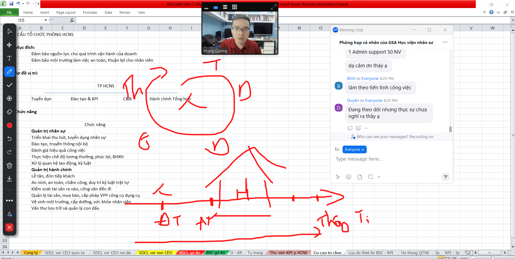The height and width of the screenshot is (259, 515).
Task: Choose the Eraser annotation tool
Action: [x=9, y=112]
